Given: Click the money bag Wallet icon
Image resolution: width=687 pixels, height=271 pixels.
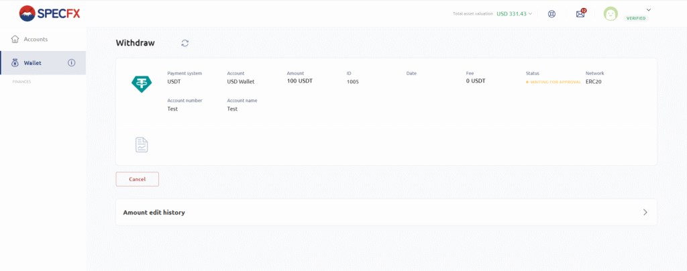Looking at the screenshot, I should pyautogui.click(x=15, y=63).
